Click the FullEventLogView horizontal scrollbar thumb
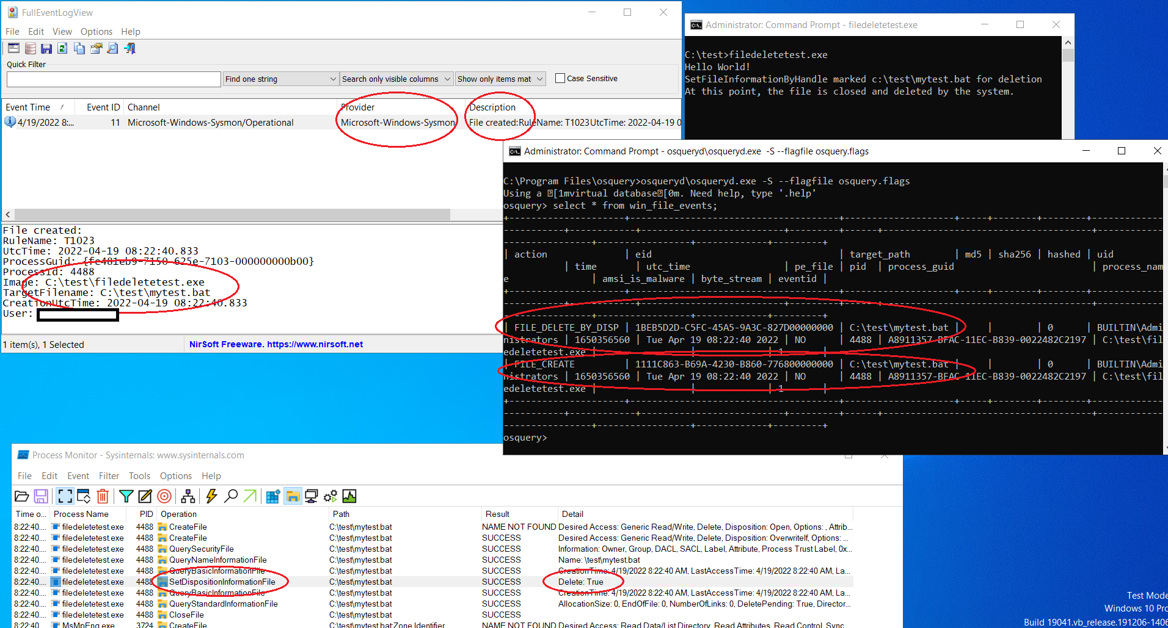This screenshot has width=1168, height=628. (x=232, y=215)
